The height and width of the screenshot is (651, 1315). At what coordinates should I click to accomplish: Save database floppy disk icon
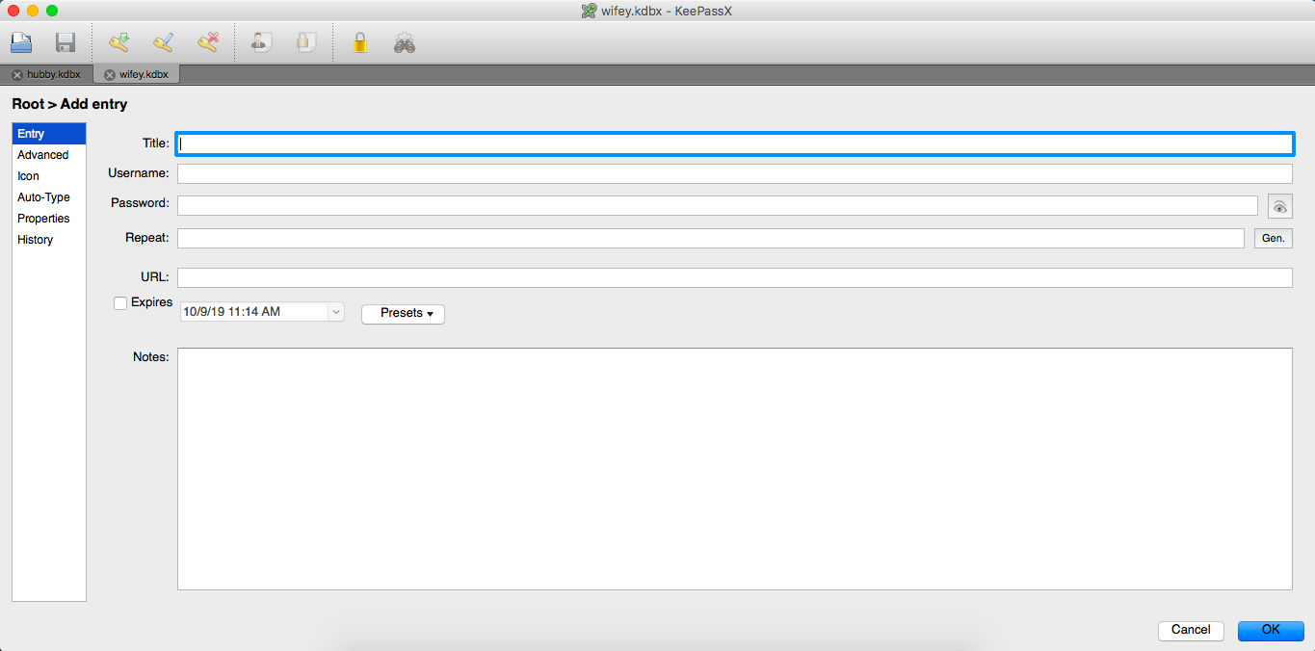coord(66,42)
